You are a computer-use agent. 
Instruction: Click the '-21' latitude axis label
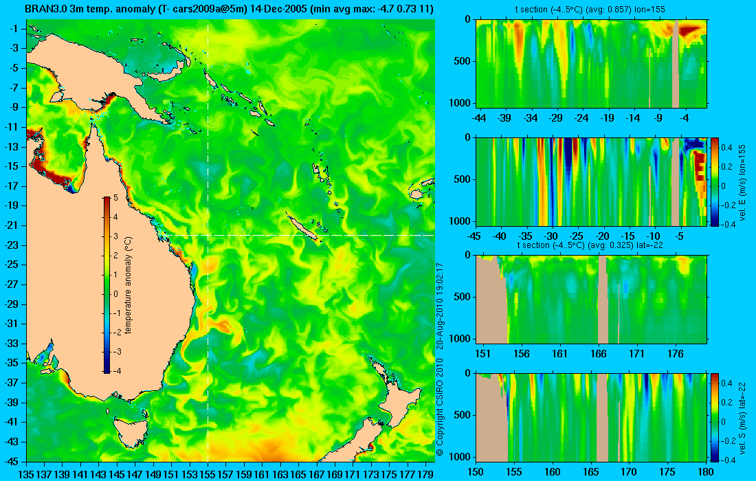pyautogui.click(x=14, y=225)
